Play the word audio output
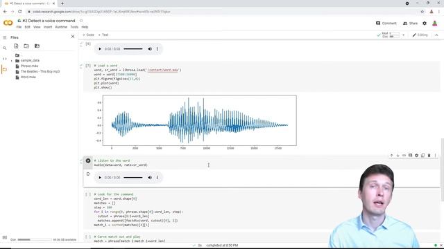The height and width of the screenshot is (249, 444). (x=100, y=178)
